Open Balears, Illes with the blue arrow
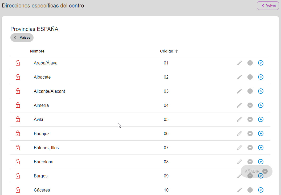281x195 pixels. [x=261, y=148]
